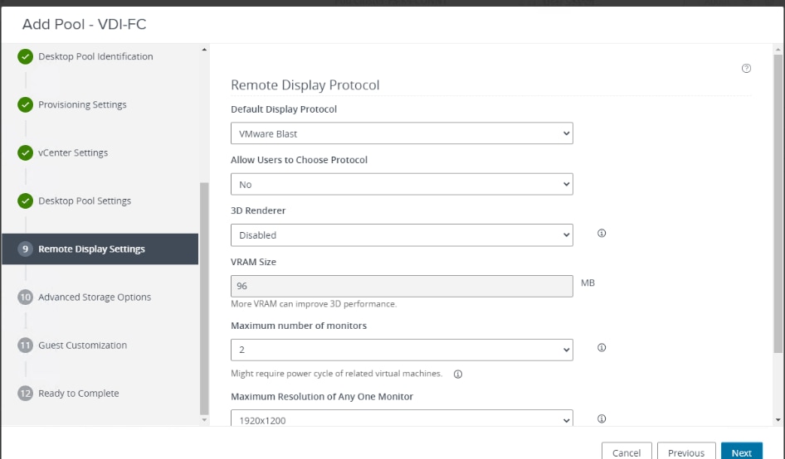This screenshot has height=459, width=785.
Task: Click the VRAM Size input field
Action: (x=402, y=286)
